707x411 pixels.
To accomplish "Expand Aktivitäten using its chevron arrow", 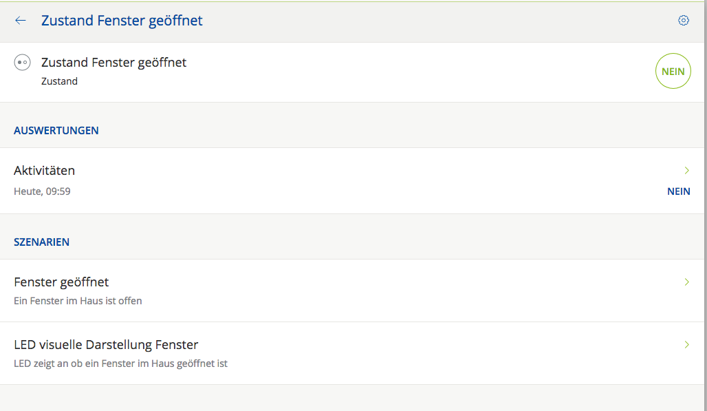I will (x=686, y=170).
